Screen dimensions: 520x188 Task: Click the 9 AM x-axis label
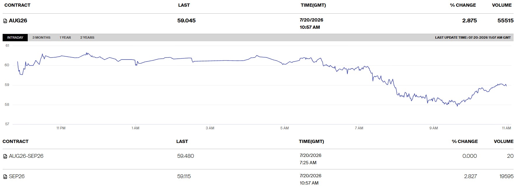pyautogui.click(x=434, y=128)
